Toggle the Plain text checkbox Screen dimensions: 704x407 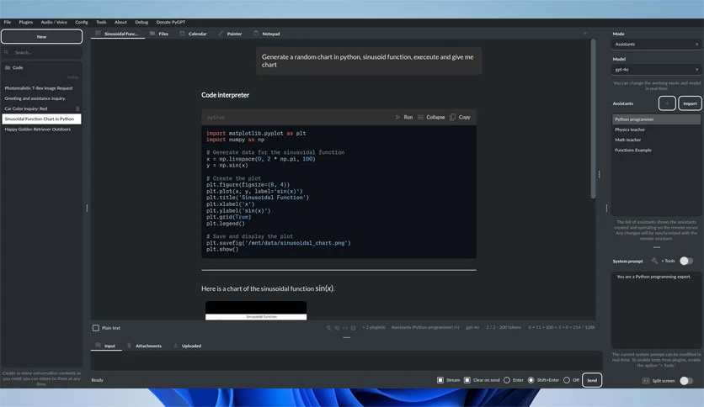(96, 328)
